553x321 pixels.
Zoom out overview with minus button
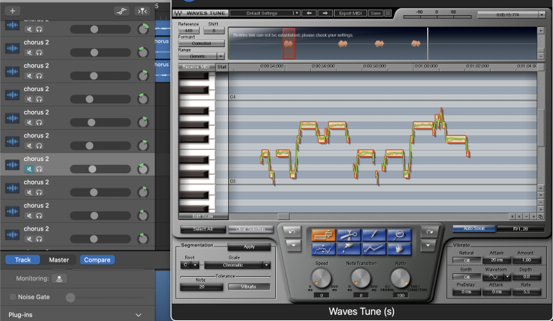(x=541, y=56)
